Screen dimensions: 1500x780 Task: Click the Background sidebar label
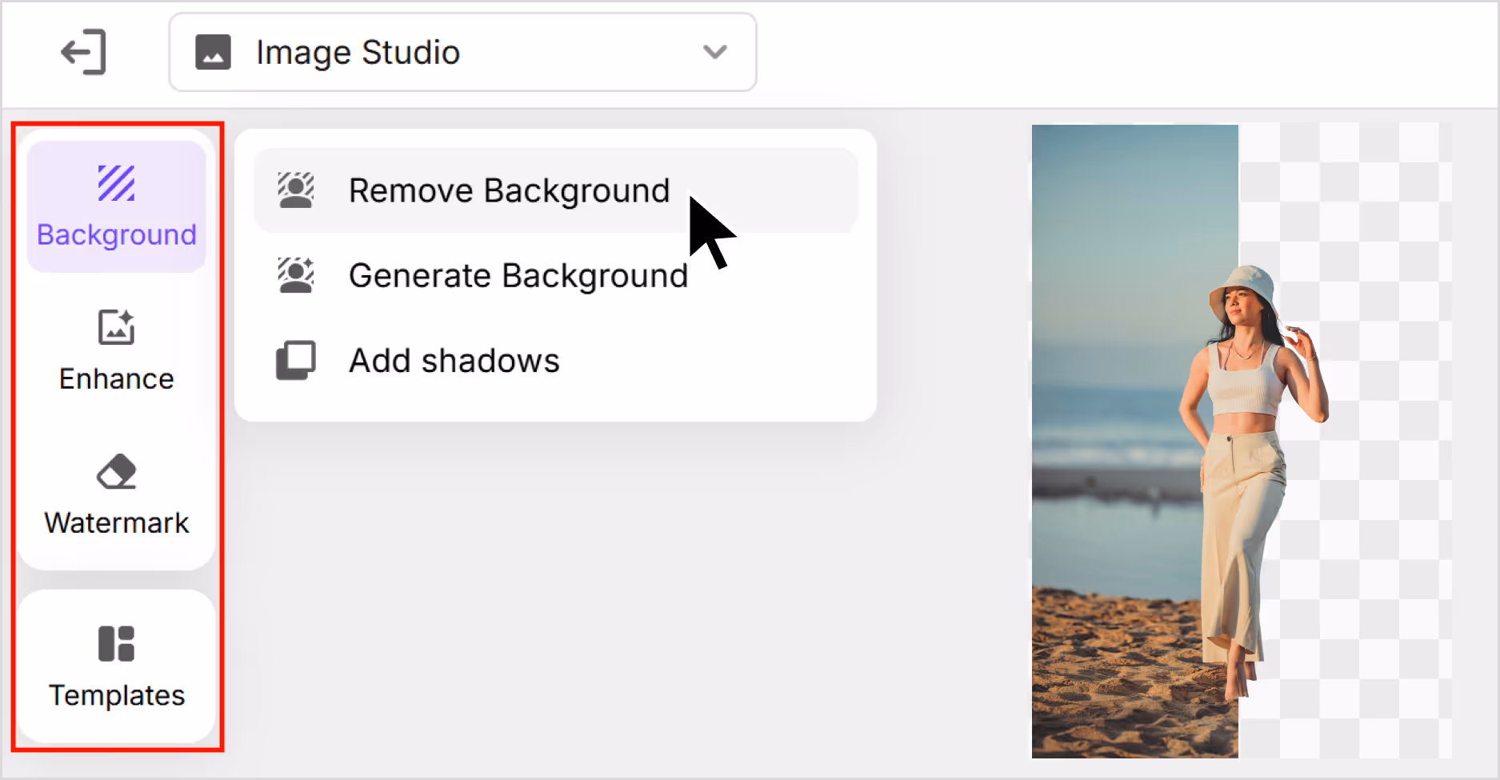(117, 235)
